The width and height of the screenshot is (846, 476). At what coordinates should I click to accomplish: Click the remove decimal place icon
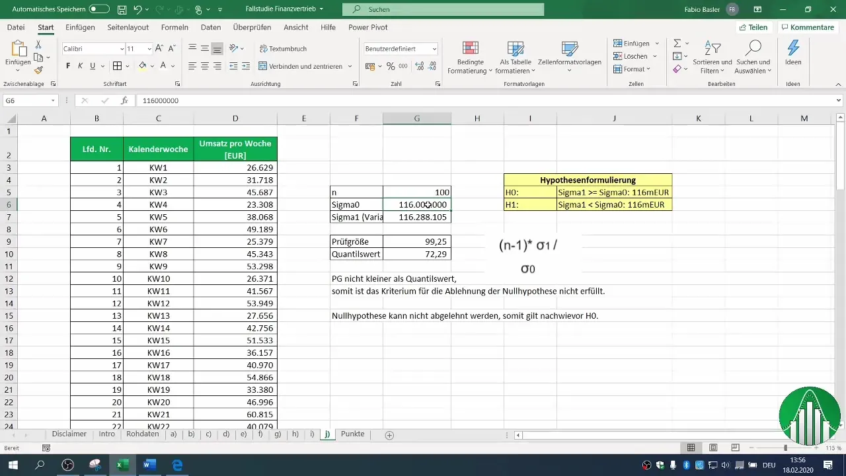[431, 66]
